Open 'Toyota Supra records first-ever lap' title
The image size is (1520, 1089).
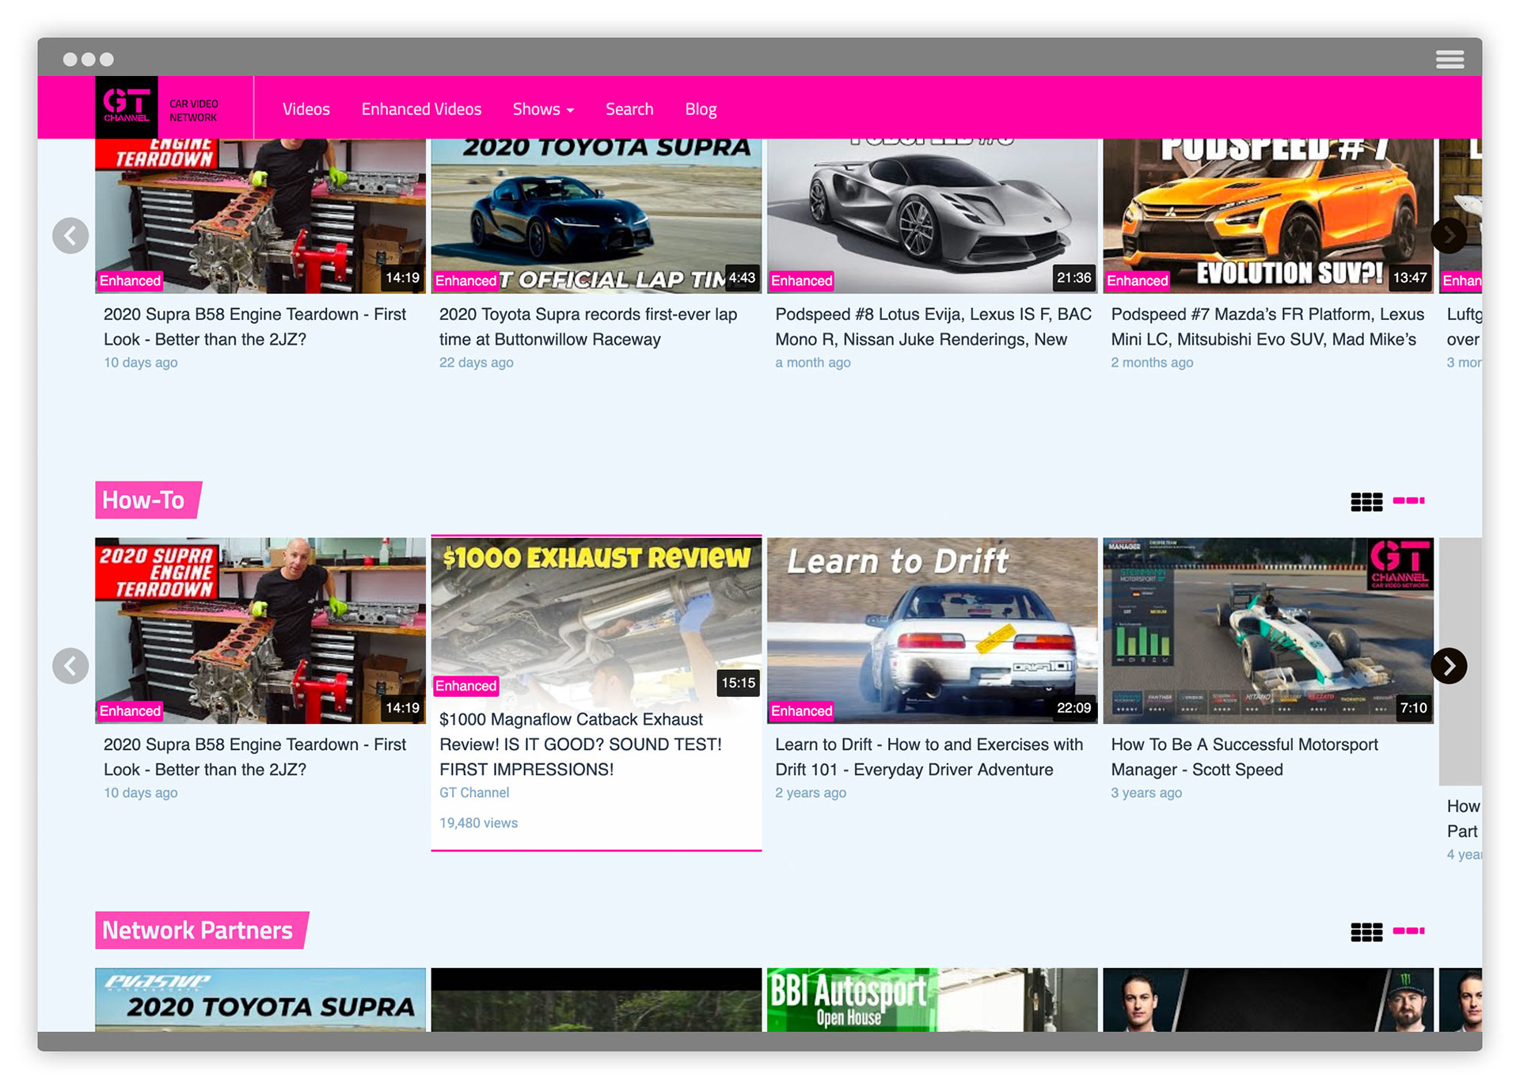point(588,326)
